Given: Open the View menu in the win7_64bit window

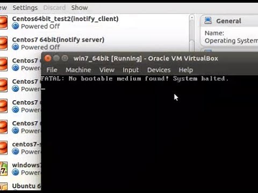Looking at the screenshot, I should [x=107, y=70].
